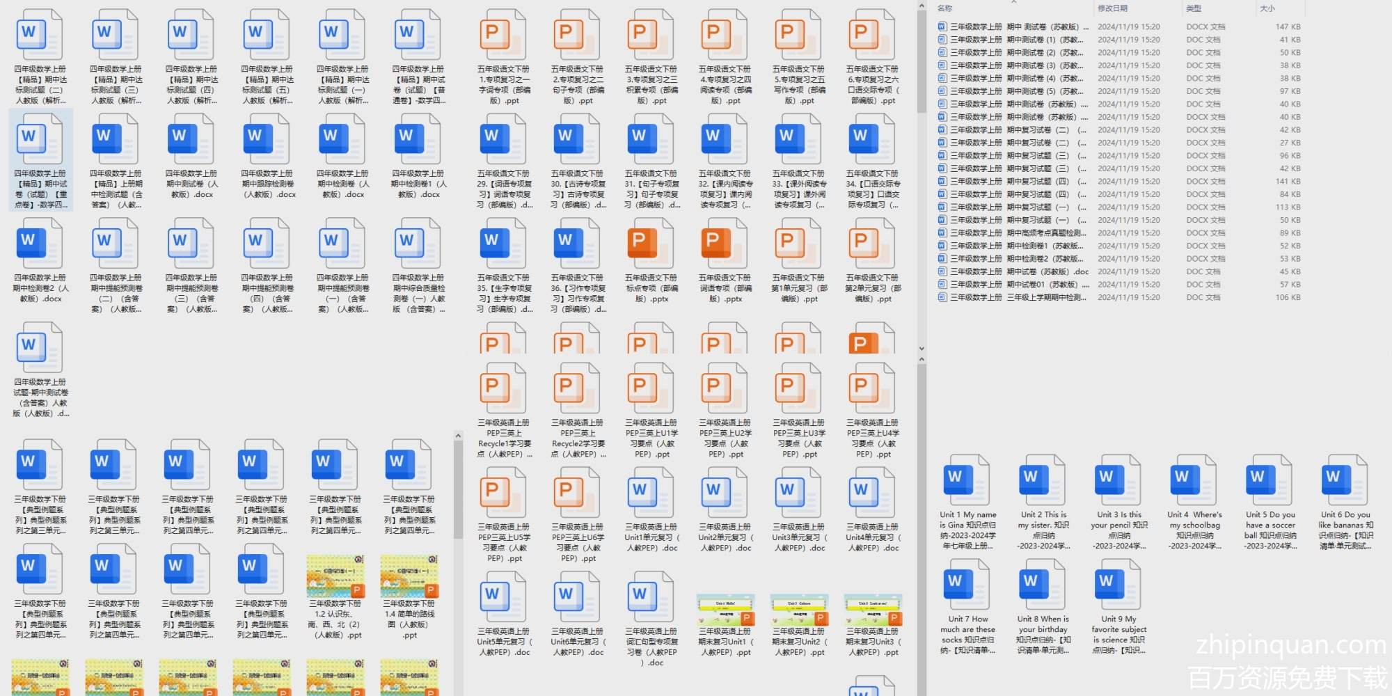Select the Unit 1 My name is Gina file icon
This screenshot has height=696, width=1392.
coord(967,480)
